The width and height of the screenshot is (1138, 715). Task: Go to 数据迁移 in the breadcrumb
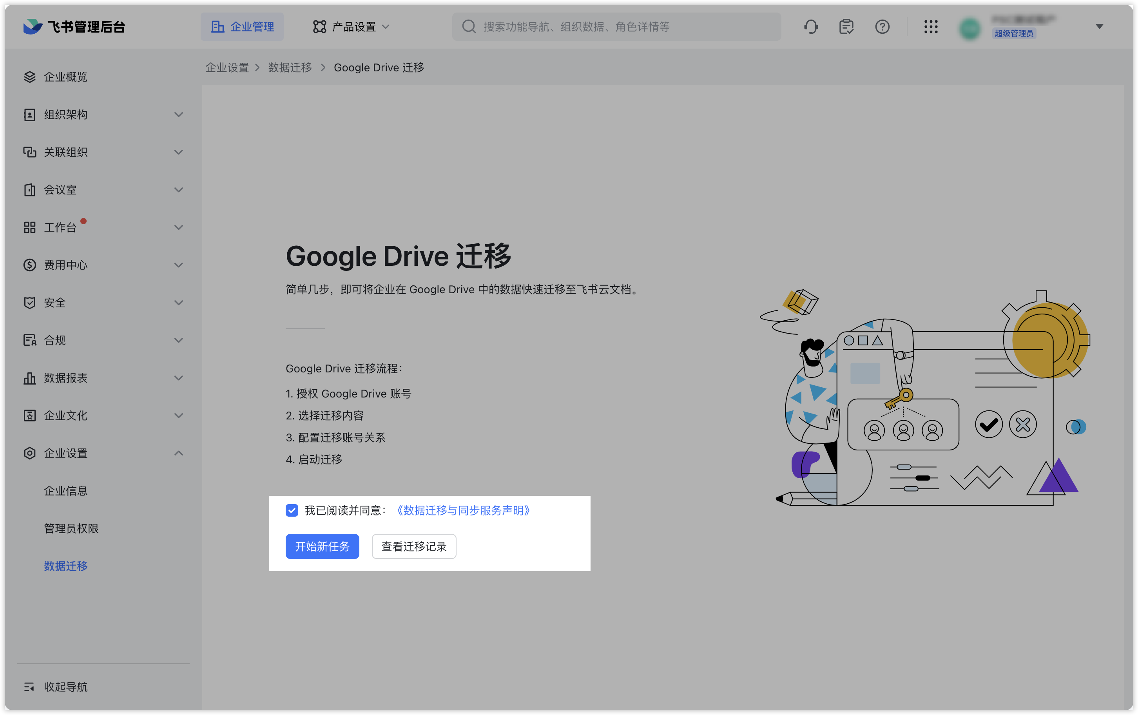290,68
